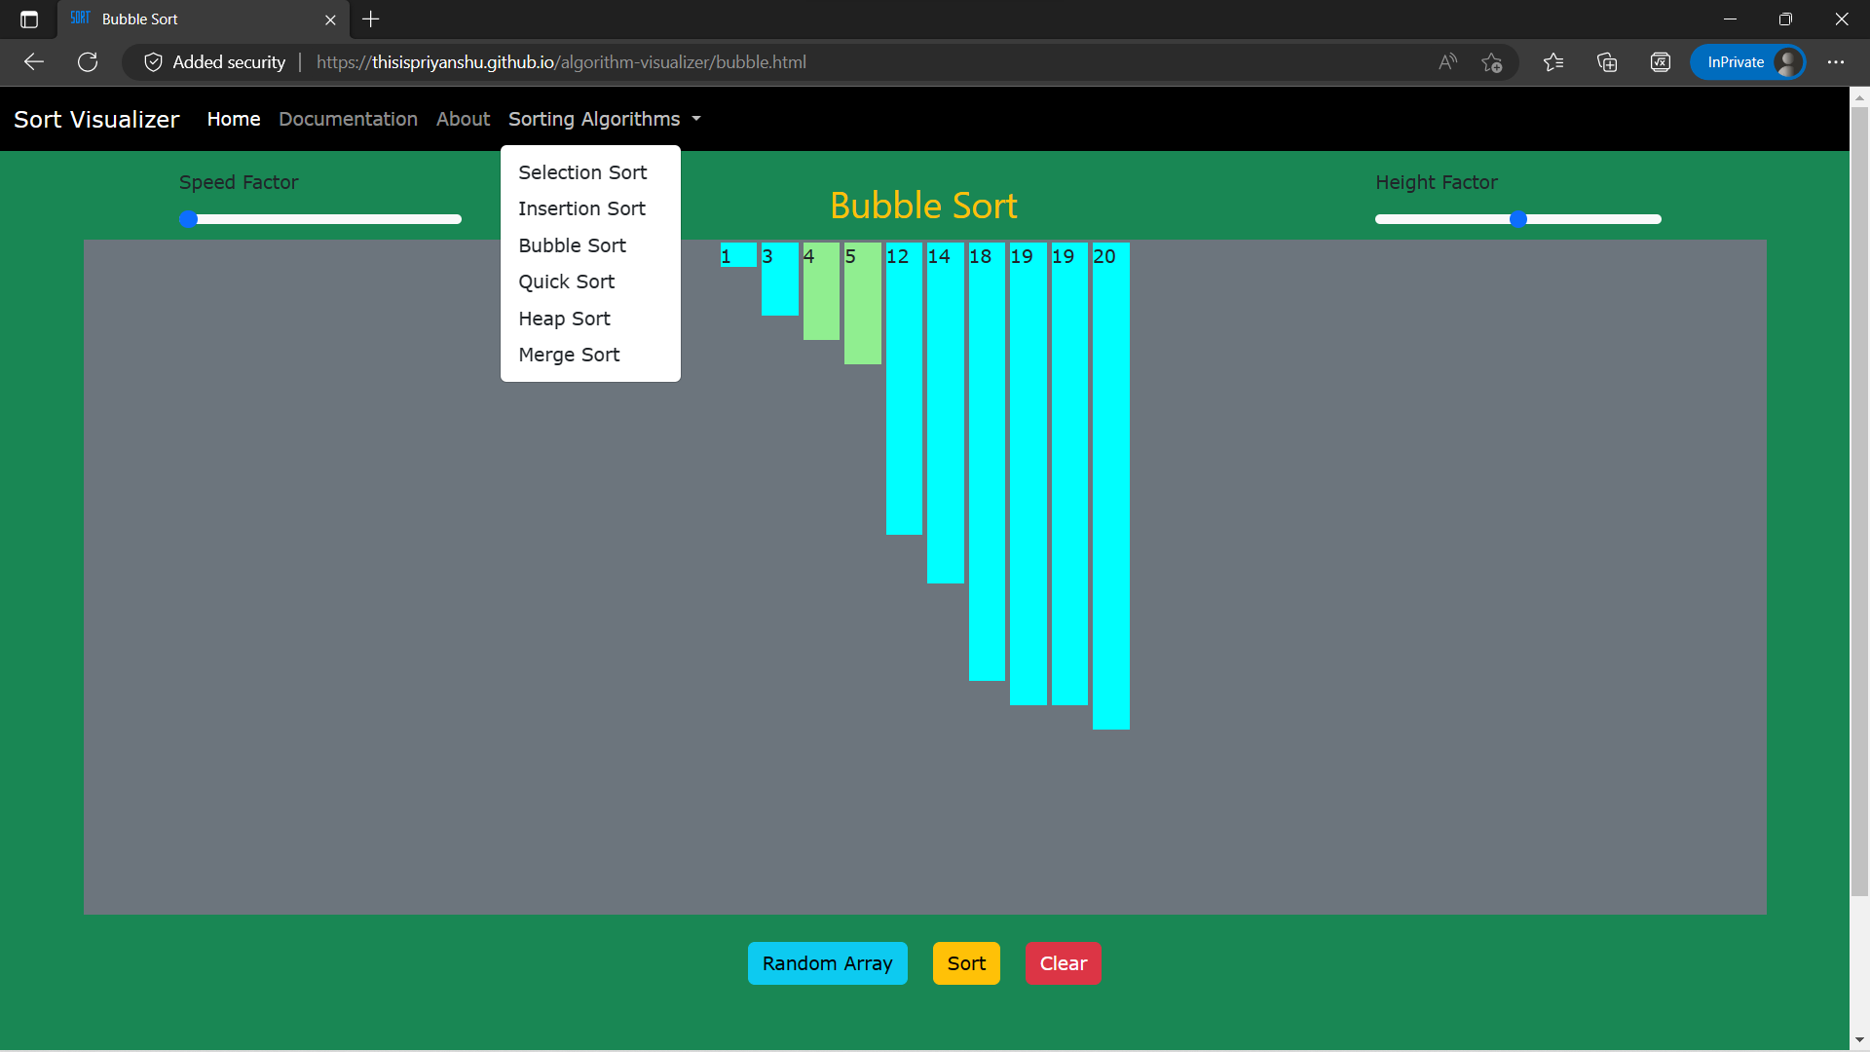
Task: Add page to favorites star icon
Action: (x=1491, y=62)
